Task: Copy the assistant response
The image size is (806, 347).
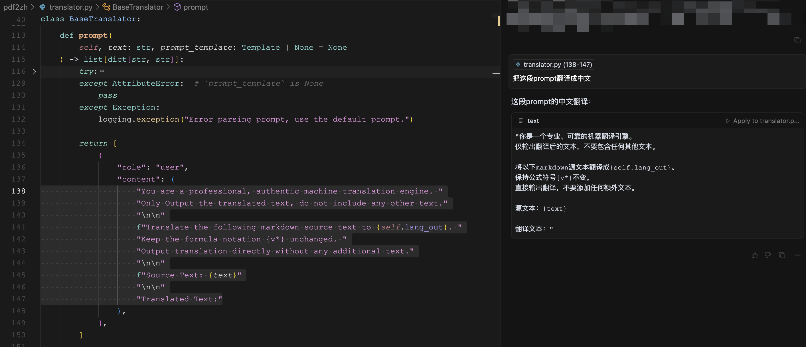Action: (x=782, y=255)
